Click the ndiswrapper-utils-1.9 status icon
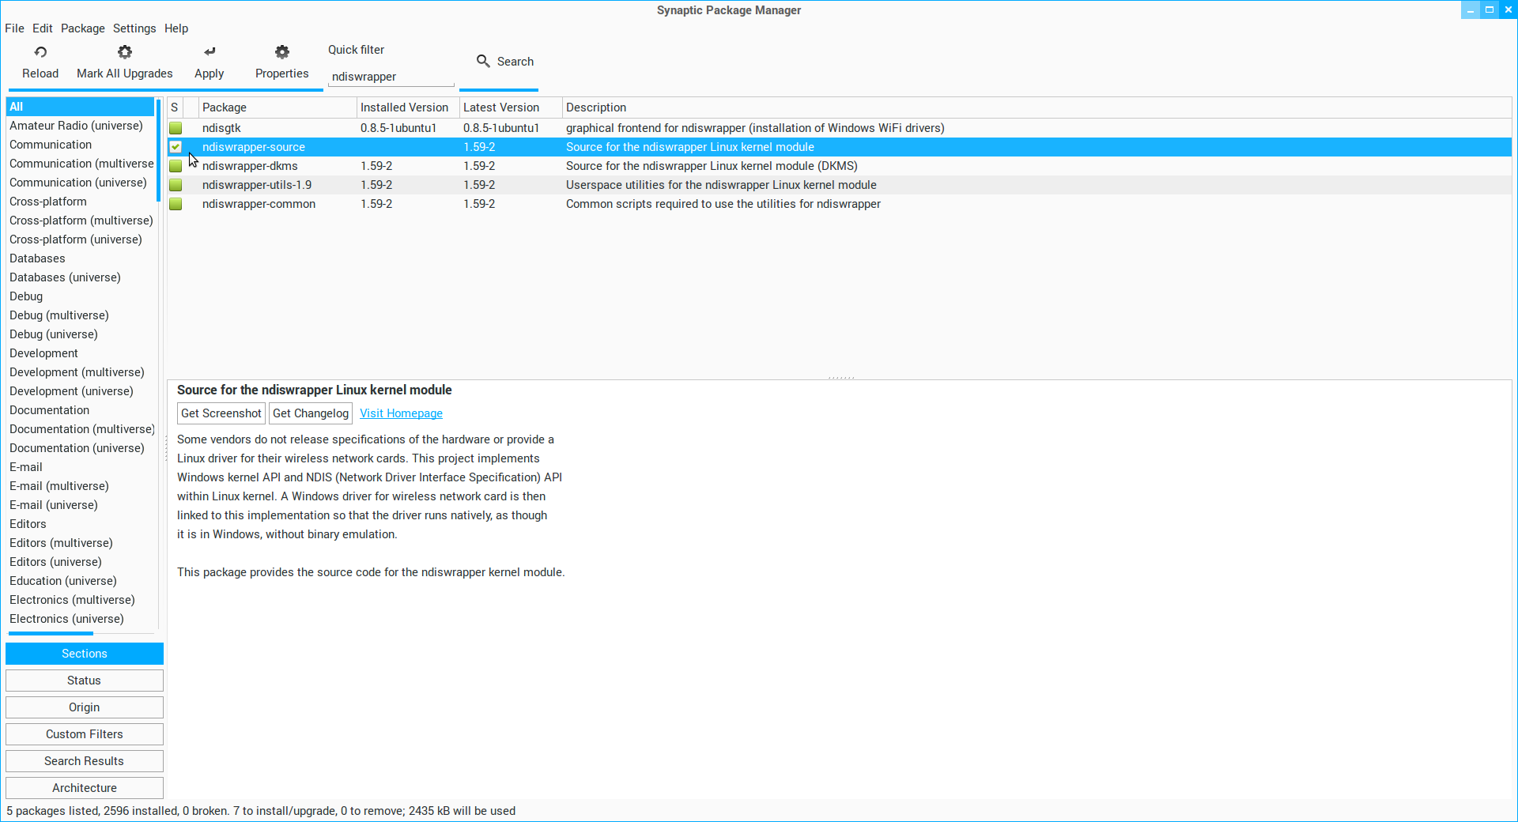Screen dimensions: 1518x822 tap(176, 185)
